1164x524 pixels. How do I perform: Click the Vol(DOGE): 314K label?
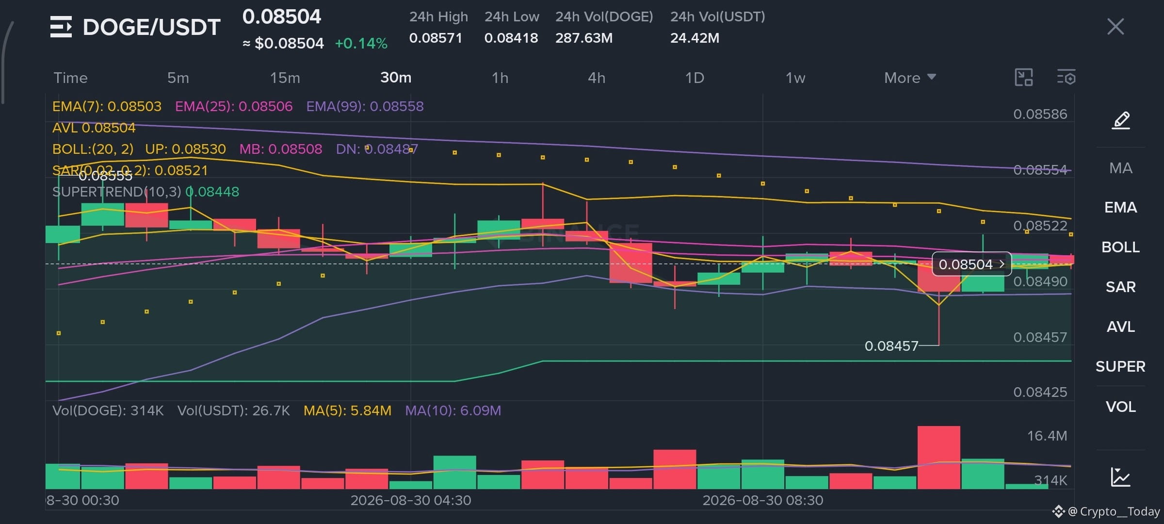coord(108,411)
